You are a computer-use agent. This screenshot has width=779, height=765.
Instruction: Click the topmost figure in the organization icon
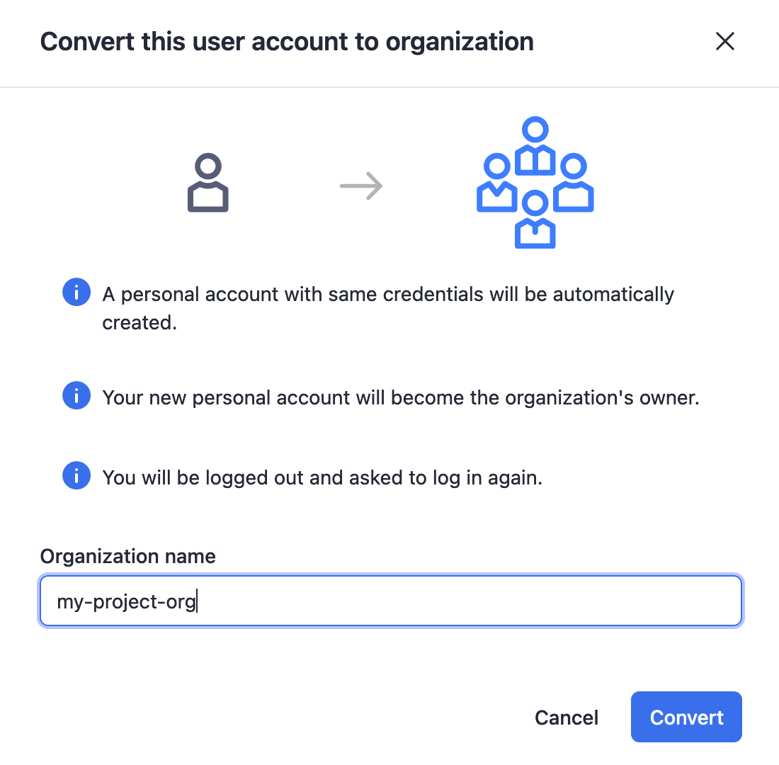(535, 142)
